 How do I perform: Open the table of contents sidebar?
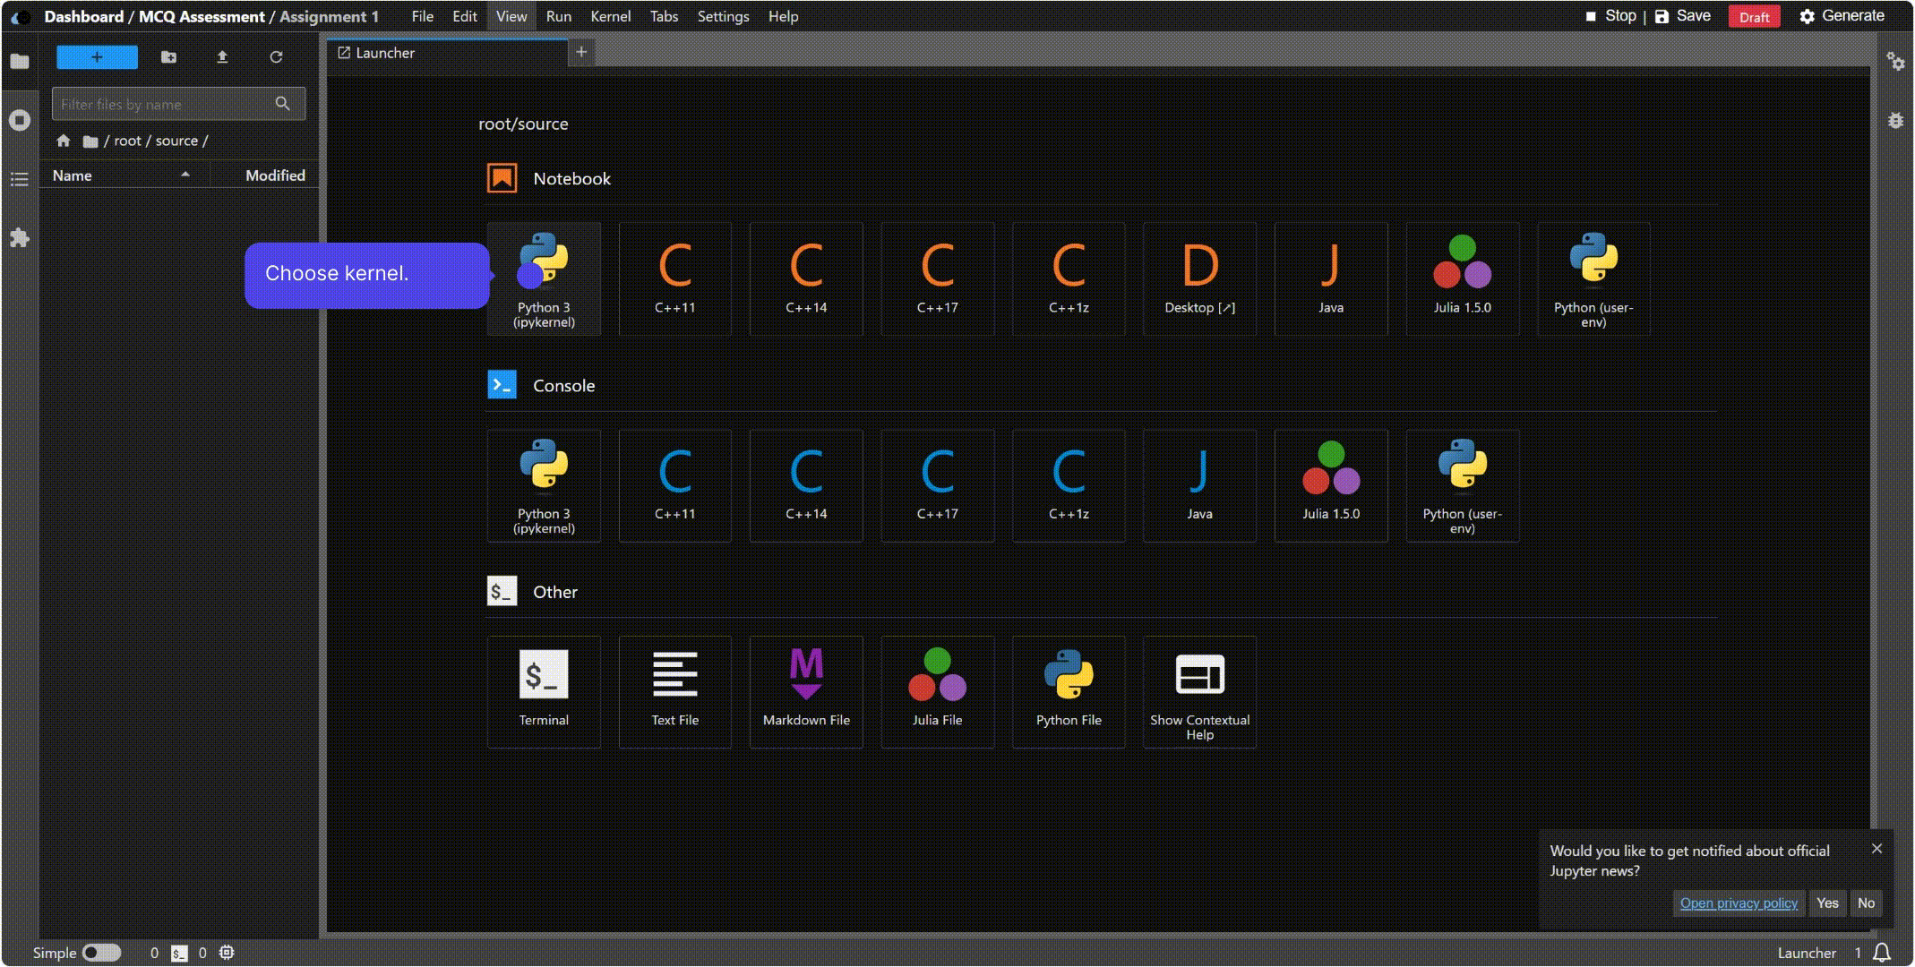[x=20, y=179]
